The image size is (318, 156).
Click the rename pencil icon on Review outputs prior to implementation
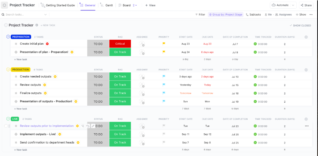point(93,126)
